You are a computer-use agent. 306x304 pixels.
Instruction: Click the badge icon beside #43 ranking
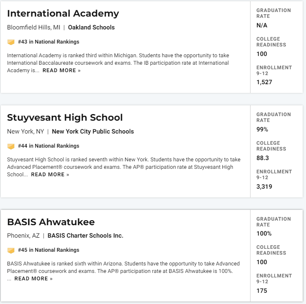pyautogui.click(x=11, y=42)
